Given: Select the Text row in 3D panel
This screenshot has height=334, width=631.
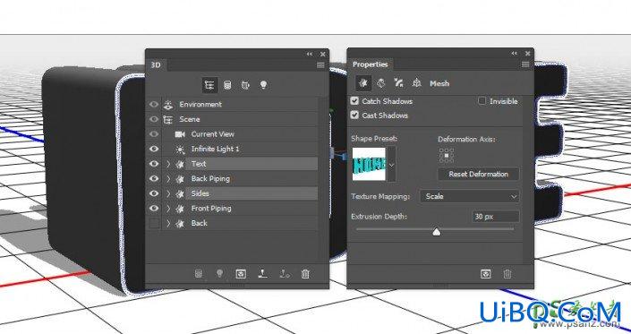Looking at the screenshot, I should tap(240, 164).
